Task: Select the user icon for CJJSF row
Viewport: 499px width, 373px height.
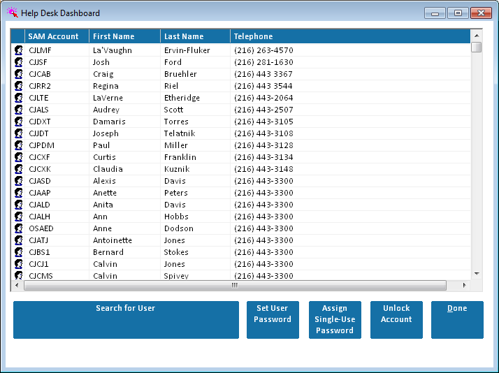Action: [18, 62]
